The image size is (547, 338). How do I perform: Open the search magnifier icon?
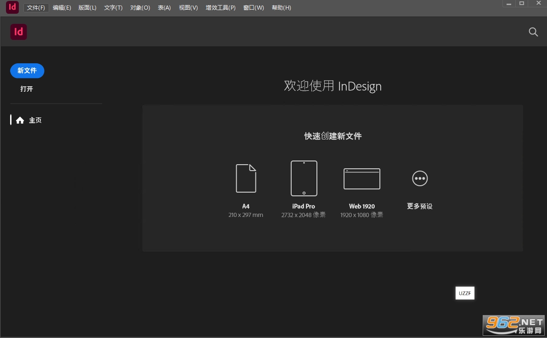pyautogui.click(x=533, y=32)
